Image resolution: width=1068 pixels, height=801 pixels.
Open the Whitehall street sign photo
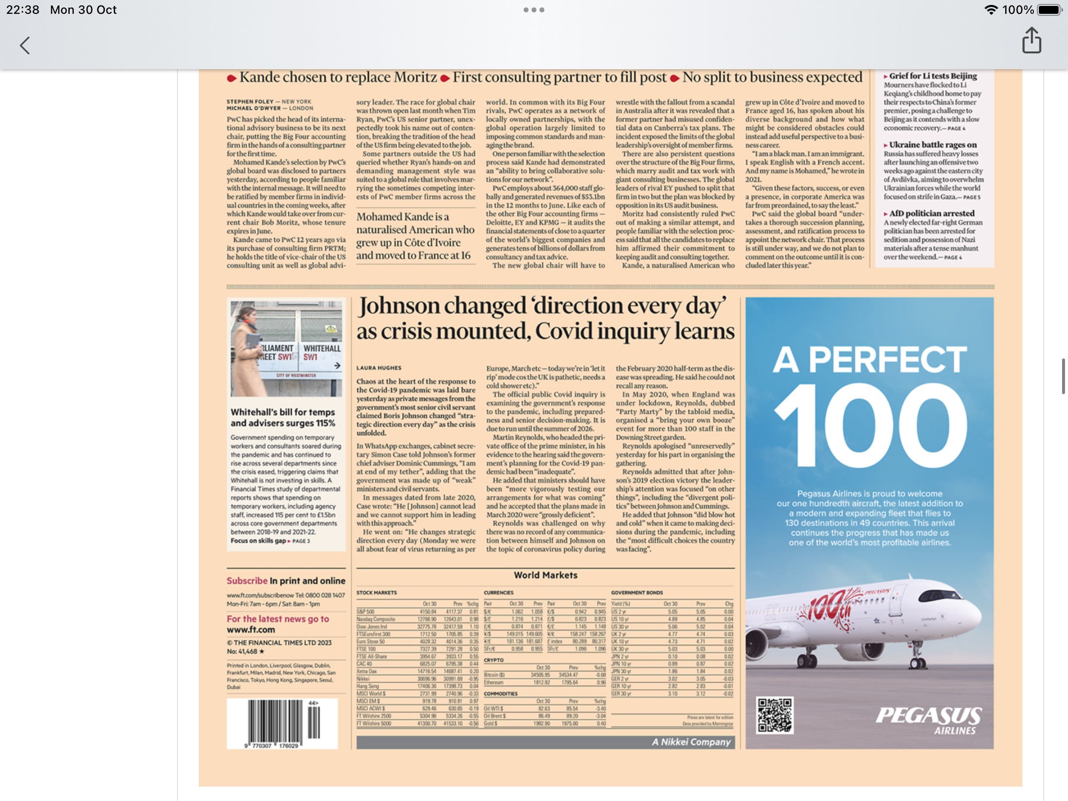tap(286, 349)
